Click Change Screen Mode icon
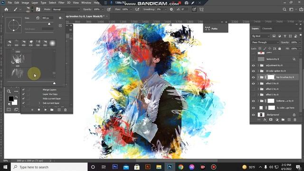The image size is (304, 171). point(16,110)
